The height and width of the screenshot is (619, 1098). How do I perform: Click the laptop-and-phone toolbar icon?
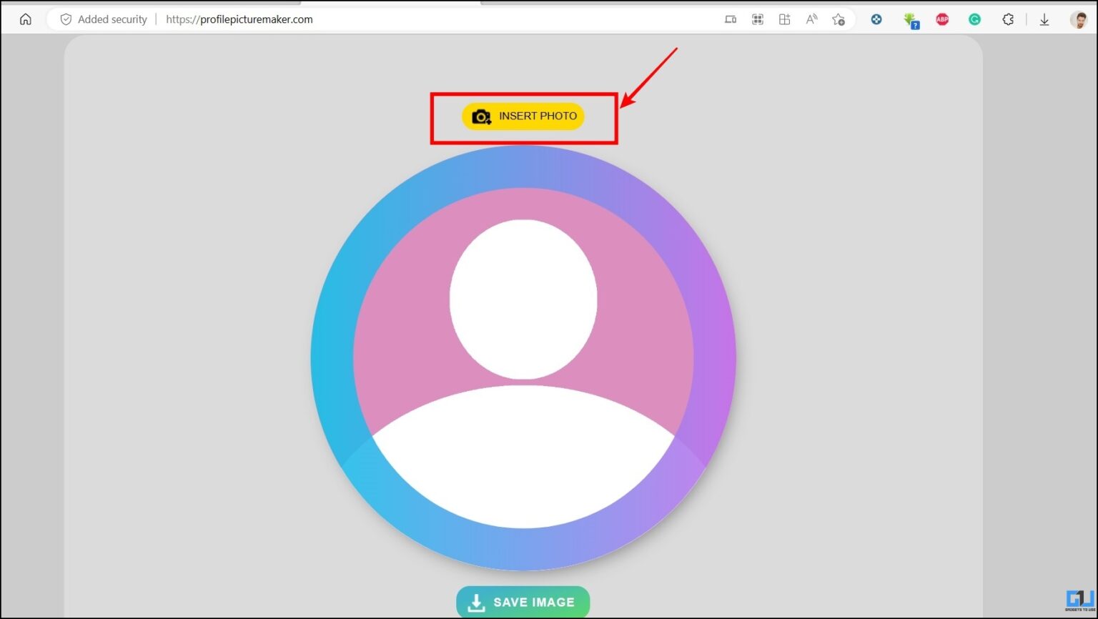(731, 19)
